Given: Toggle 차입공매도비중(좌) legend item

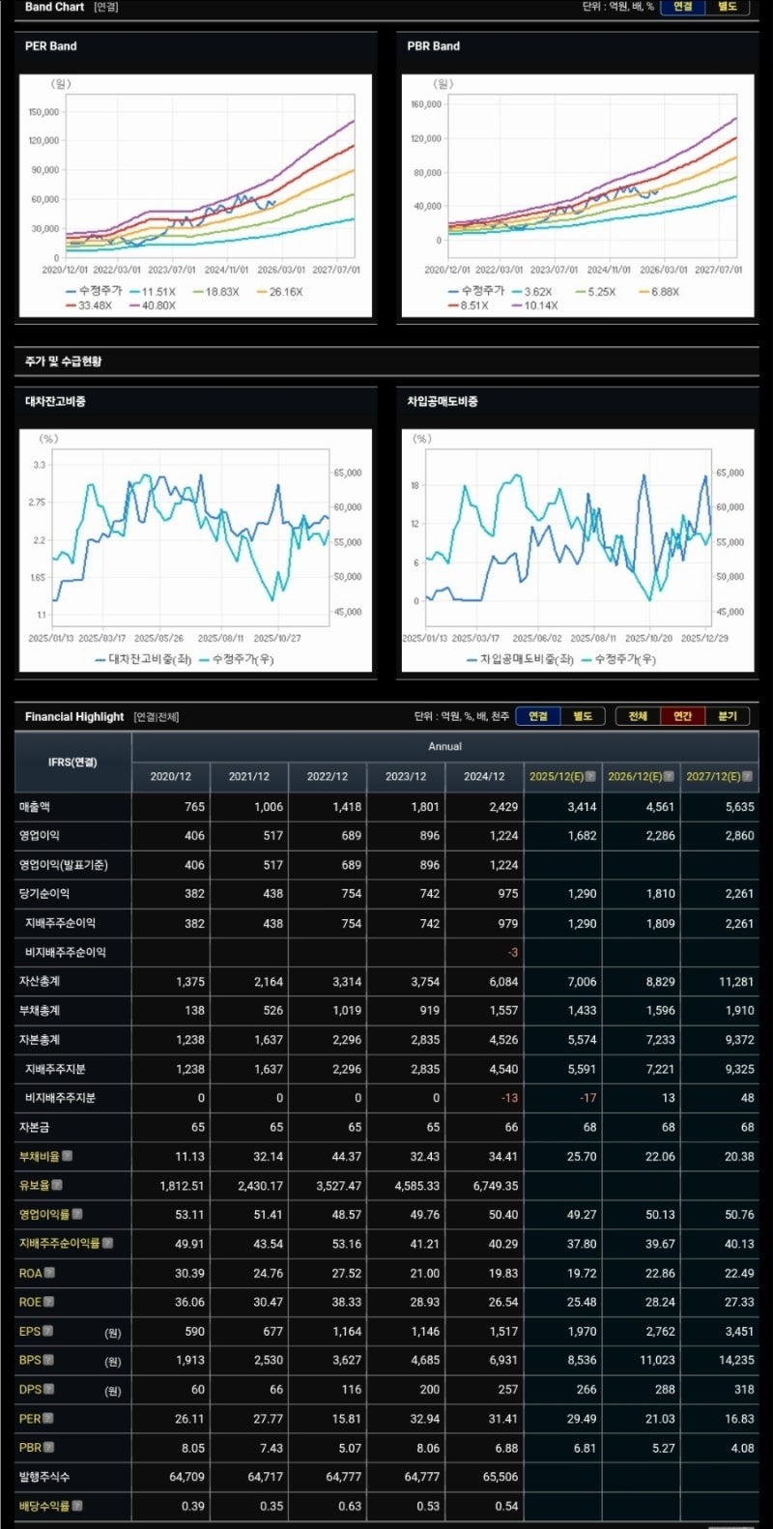Looking at the screenshot, I should click(521, 659).
